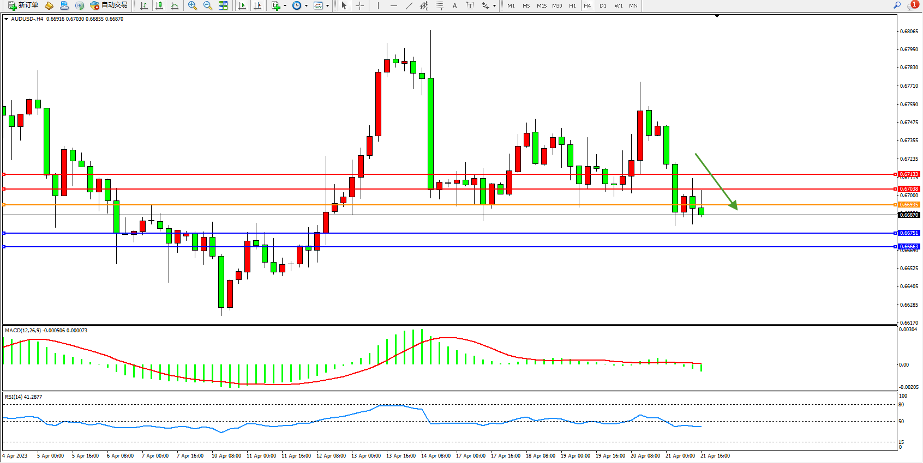Viewport: 923px width, 463px height.
Task: Switch to the M15 timeframe
Action: click(x=541, y=5)
